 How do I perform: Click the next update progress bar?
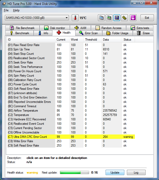coord(74,173)
